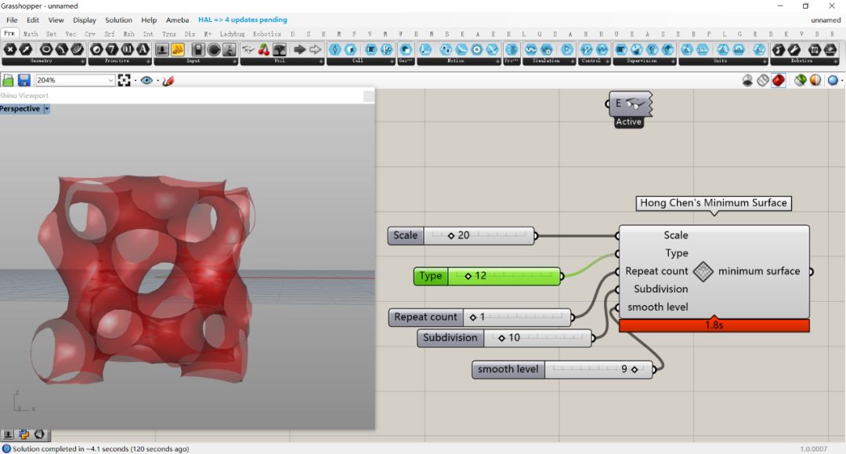The width and height of the screenshot is (846, 454).
Task: Open the zoom level 204% dropdown
Action: click(x=110, y=81)
